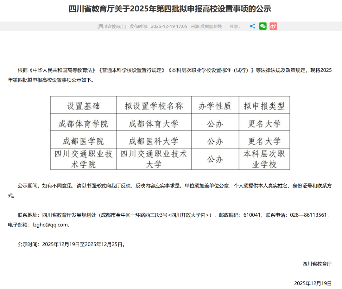Click the 更名大学 entry for 成都医科大学
342x289 pixels.
[265, 140]
